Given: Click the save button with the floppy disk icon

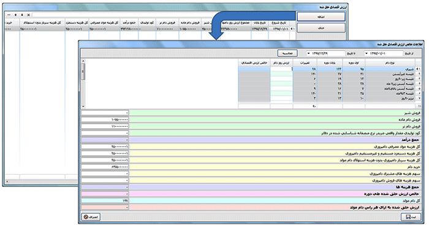Looking at the screenshot, I should pos(411,217).
